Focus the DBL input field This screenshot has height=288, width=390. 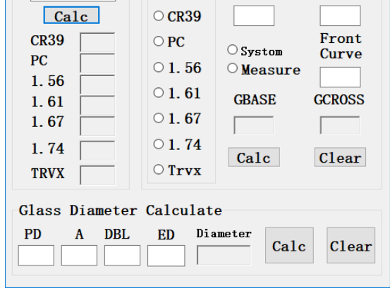pyautogui.click(x=122, y=256)
